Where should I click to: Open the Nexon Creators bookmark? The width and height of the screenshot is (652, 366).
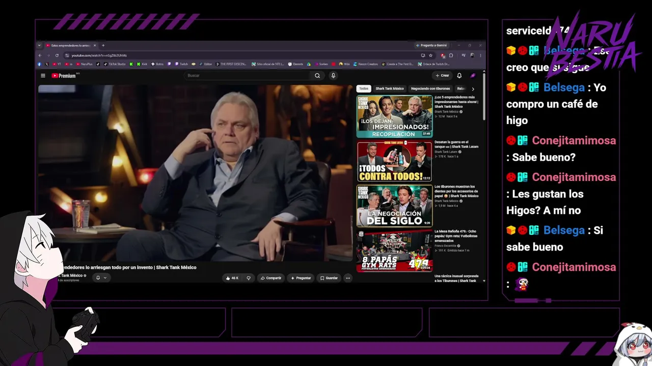[366, 64]
